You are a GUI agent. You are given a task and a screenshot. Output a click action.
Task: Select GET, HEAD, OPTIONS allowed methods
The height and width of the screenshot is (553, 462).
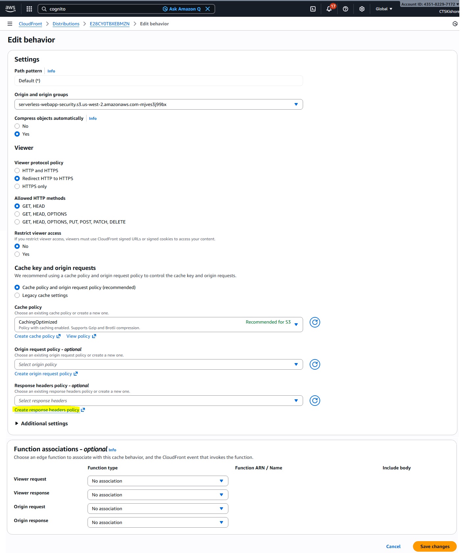coord(17,214)
